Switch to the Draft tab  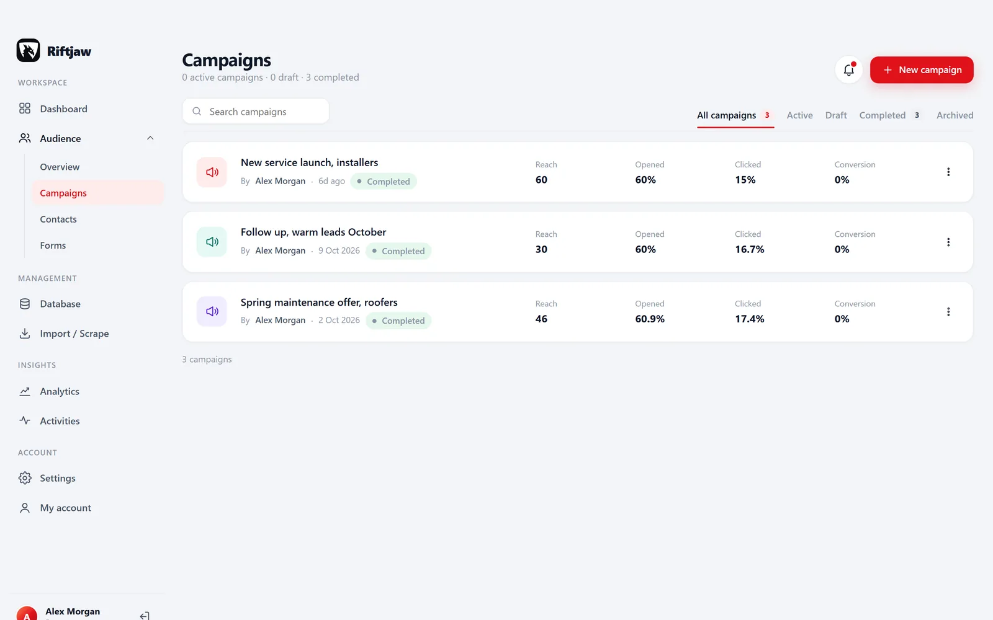[836, 115]
